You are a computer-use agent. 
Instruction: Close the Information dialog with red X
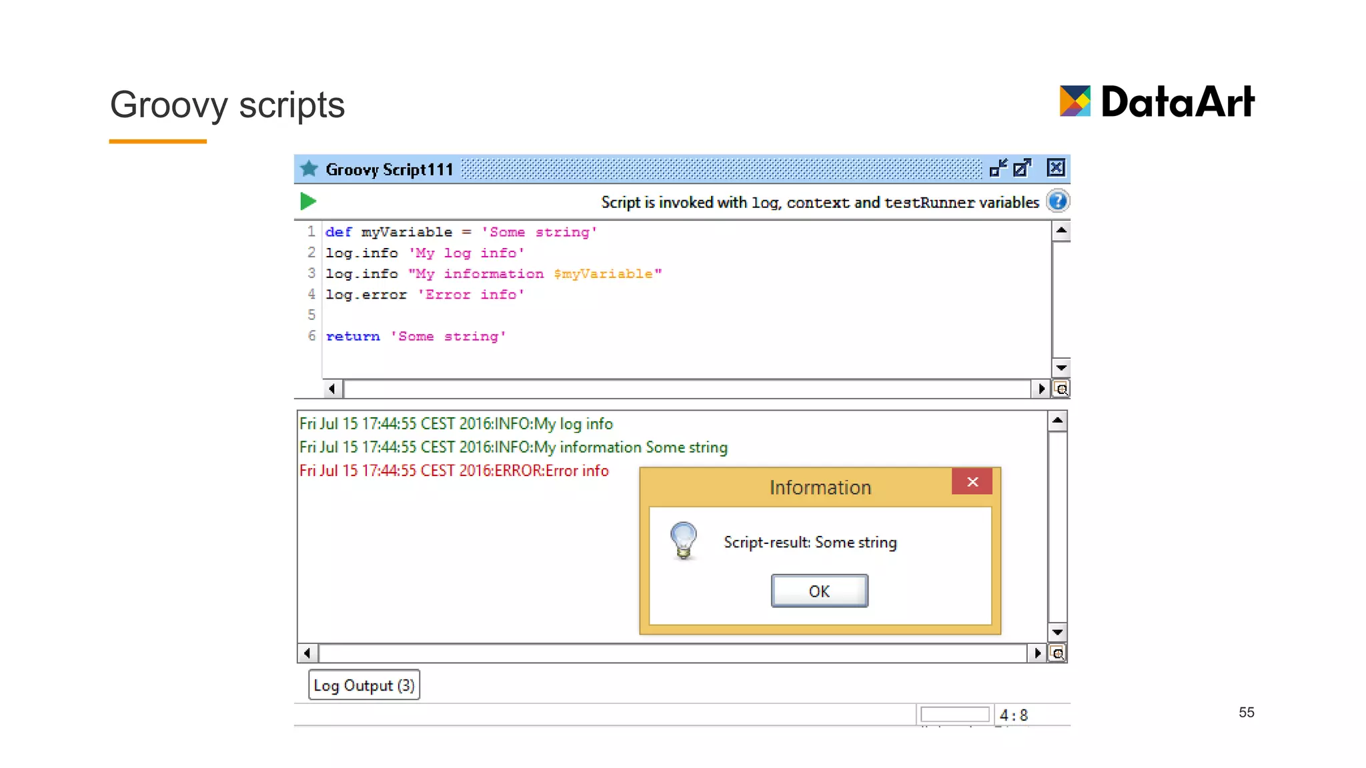[972, 481]
